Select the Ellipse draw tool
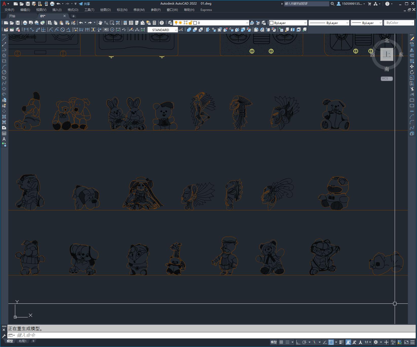Viewport: 417px width, 347px height. point(4,89)
